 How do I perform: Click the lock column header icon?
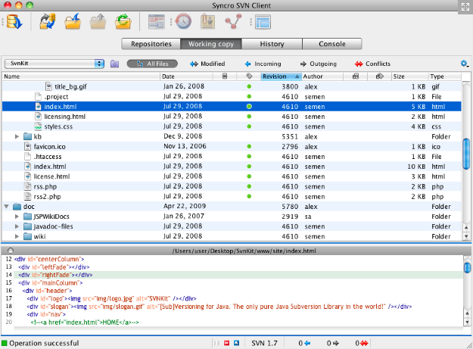pos(225,76)
